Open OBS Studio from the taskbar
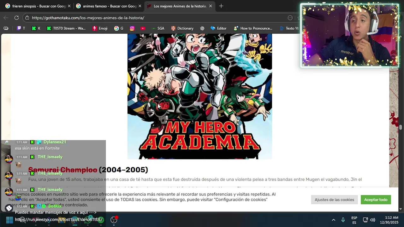The width and height of the screenshot is (404, 227). coord(114,220)
